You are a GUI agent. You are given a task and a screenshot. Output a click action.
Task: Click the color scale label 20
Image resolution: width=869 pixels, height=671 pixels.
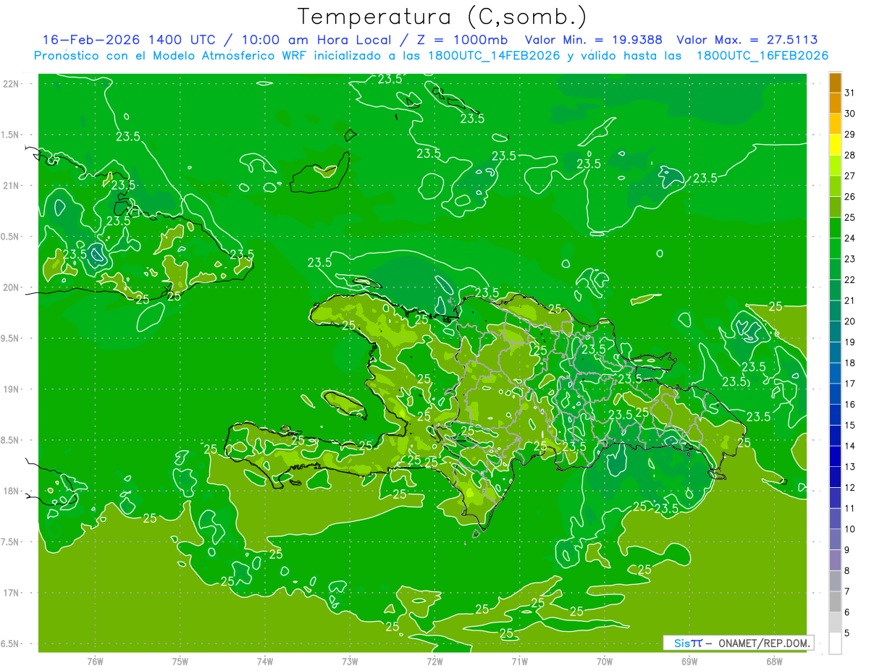(x=849, y=321)
